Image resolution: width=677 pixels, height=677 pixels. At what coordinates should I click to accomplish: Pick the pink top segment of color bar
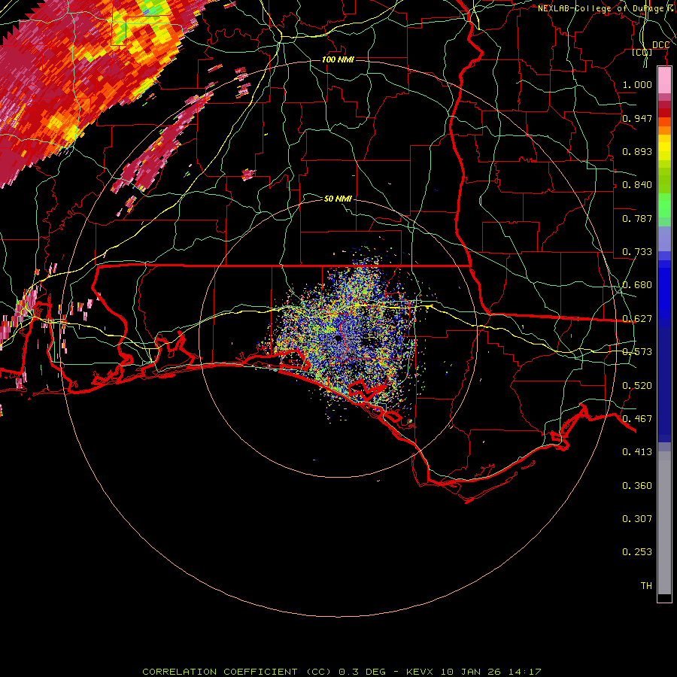pyautogui.click(x=664, y=80)
